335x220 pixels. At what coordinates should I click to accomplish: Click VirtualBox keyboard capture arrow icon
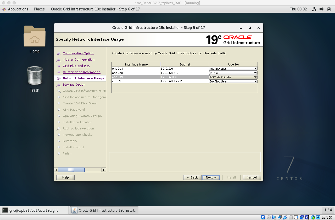318,217
